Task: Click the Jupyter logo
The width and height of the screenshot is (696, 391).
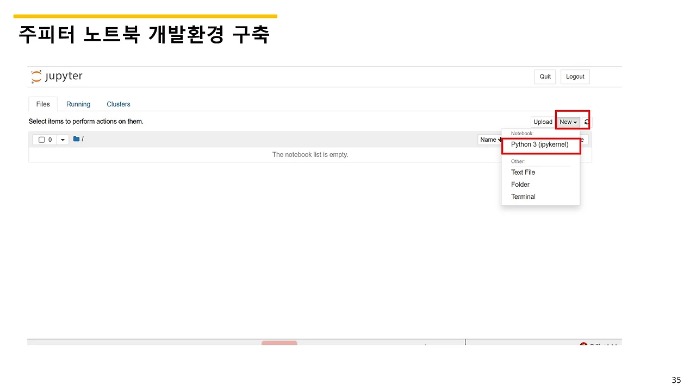Action: pyautogui.click(x=57, y=77)
